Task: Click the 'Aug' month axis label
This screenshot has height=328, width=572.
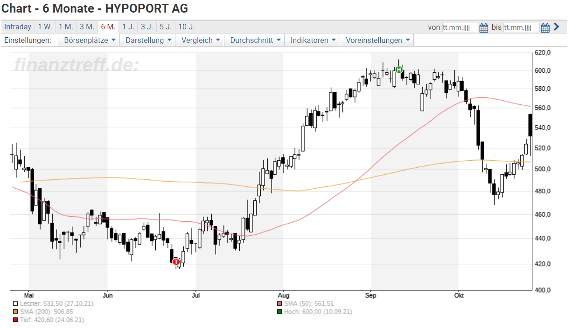Action: click(283, 295)
